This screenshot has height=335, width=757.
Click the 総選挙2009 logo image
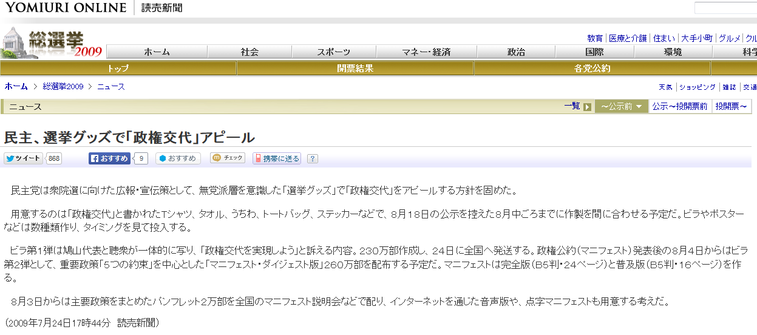pyautogui.click(x=52, y=44)
